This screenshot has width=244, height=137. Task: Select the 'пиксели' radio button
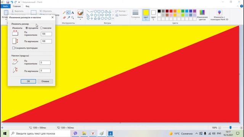point(41,28)
